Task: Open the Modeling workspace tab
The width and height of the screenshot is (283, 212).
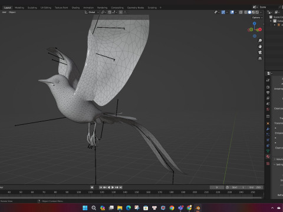Action: point(19,8)
